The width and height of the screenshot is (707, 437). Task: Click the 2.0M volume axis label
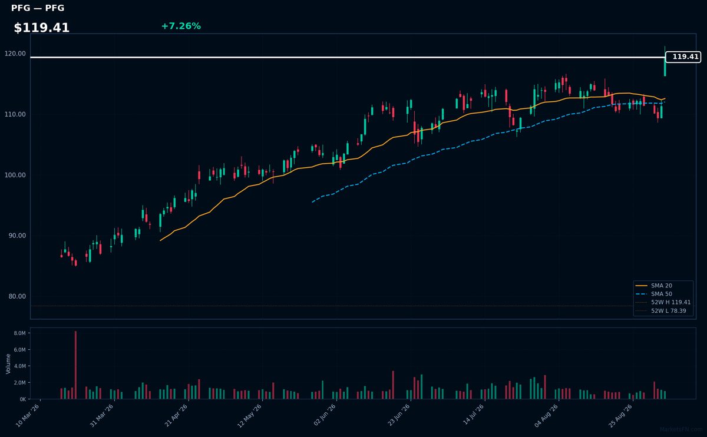[x=20, y=383]
